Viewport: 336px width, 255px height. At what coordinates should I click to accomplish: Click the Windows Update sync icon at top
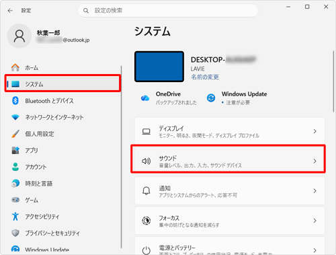211,98
